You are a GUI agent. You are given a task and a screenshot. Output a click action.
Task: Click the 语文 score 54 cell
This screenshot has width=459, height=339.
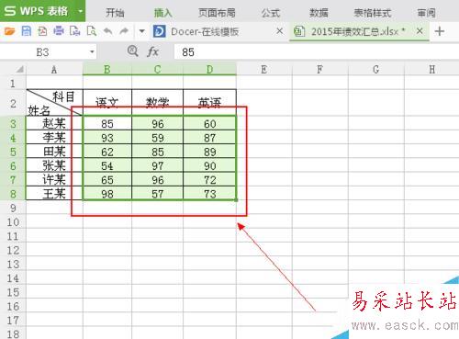(107, 165)
